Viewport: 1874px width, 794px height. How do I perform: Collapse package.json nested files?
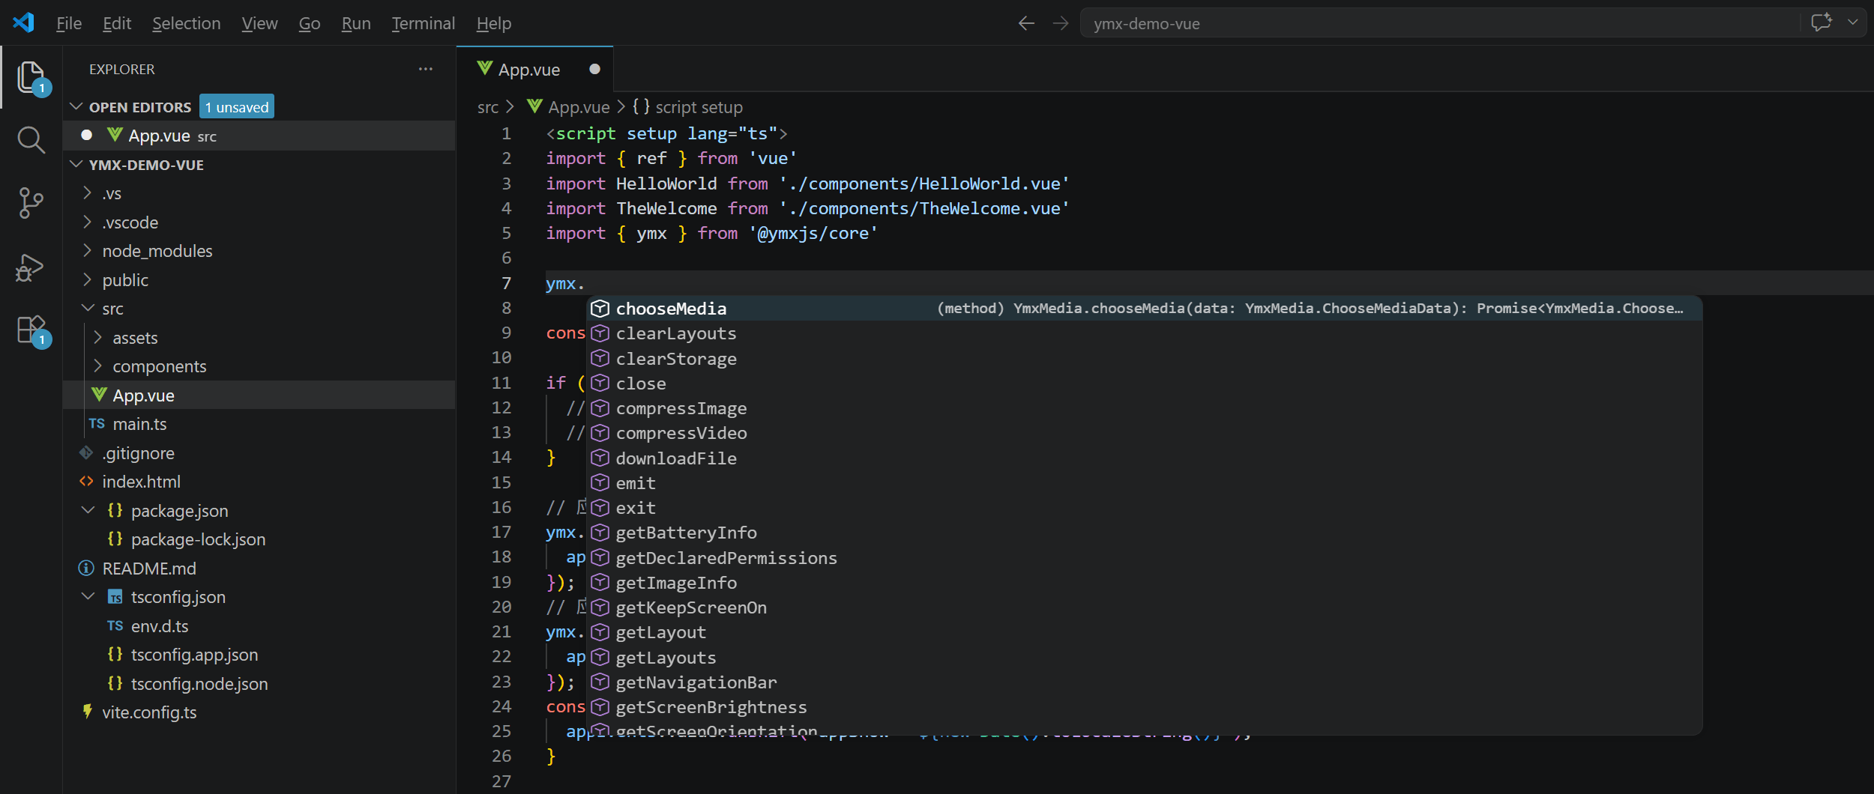[88, 510]
